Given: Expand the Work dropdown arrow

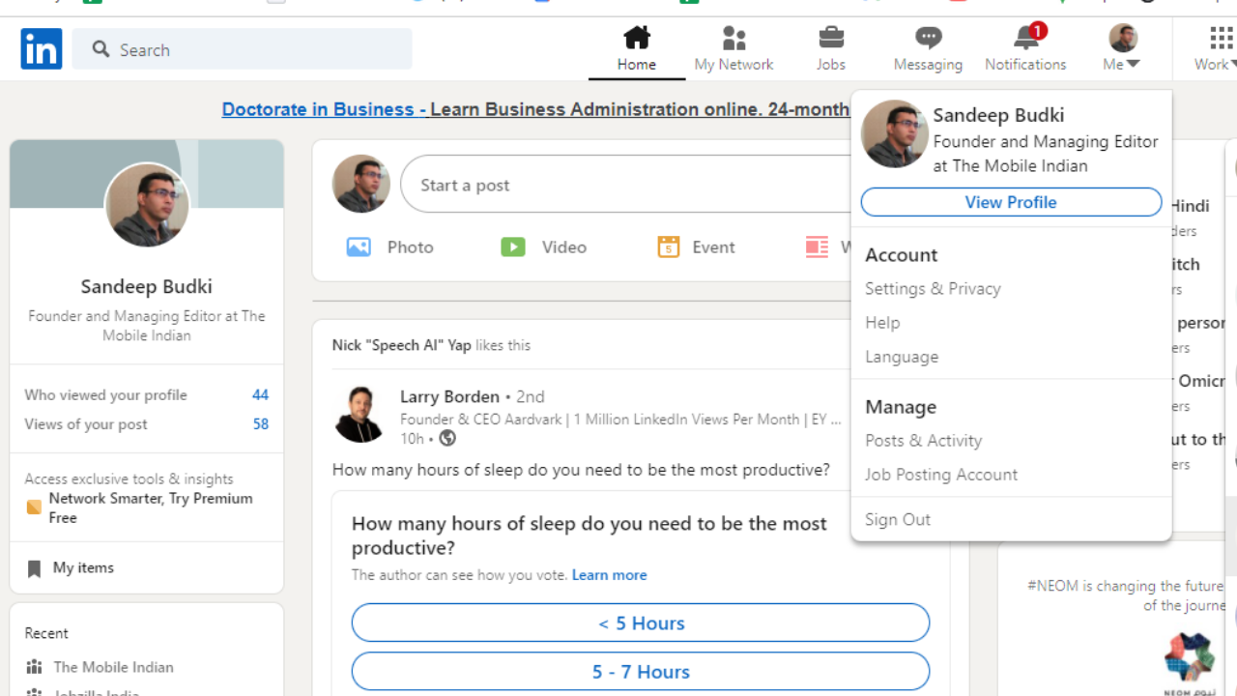Looking at the screenshot, I should [1232, 64].
